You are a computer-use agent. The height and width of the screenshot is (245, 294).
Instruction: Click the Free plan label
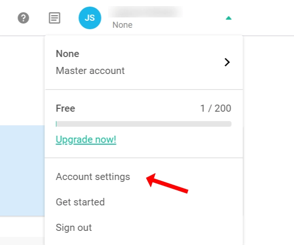pos(66,108)
